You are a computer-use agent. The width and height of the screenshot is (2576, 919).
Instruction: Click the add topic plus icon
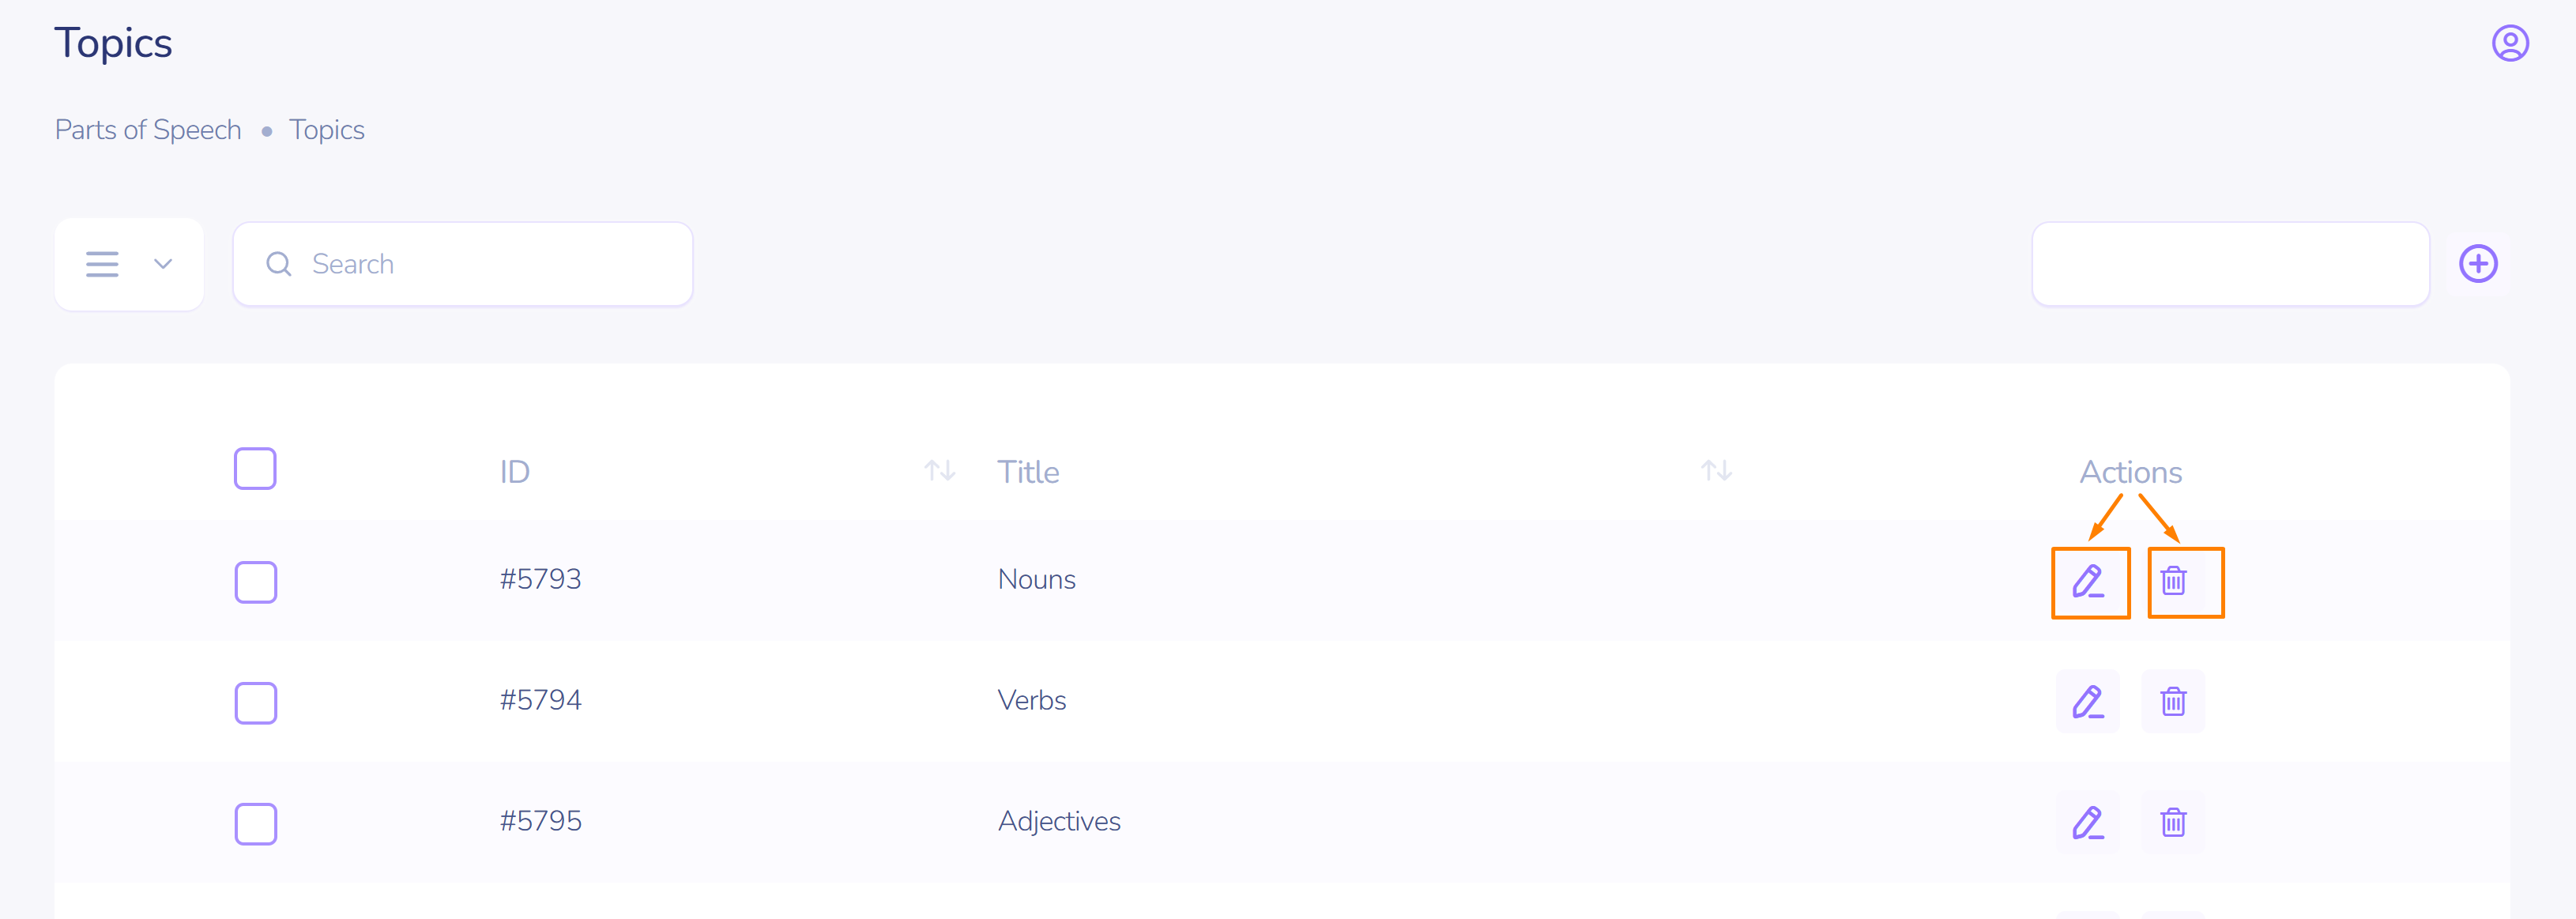pyautogui.click(x=2477, y=264)
